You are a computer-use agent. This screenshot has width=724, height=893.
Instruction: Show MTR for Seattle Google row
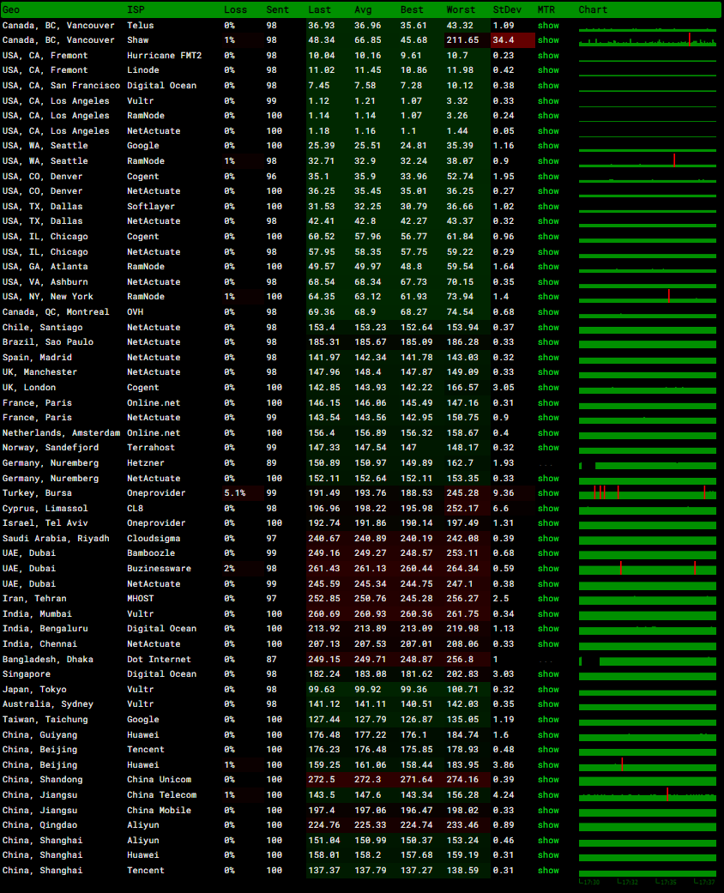point(548,146)
